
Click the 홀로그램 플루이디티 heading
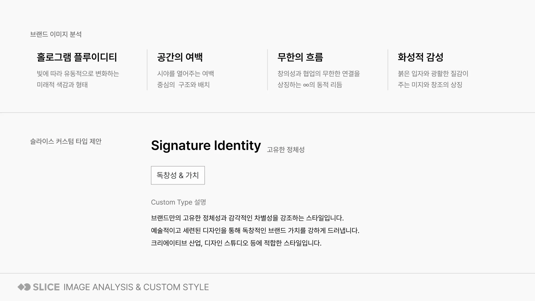[x=77, y=57]
